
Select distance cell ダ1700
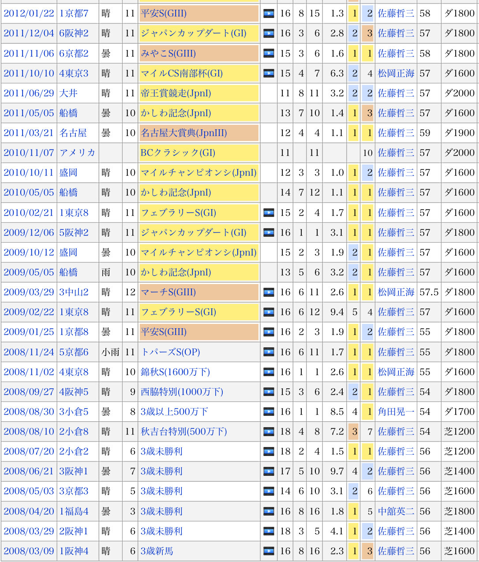tap(459, 412)
